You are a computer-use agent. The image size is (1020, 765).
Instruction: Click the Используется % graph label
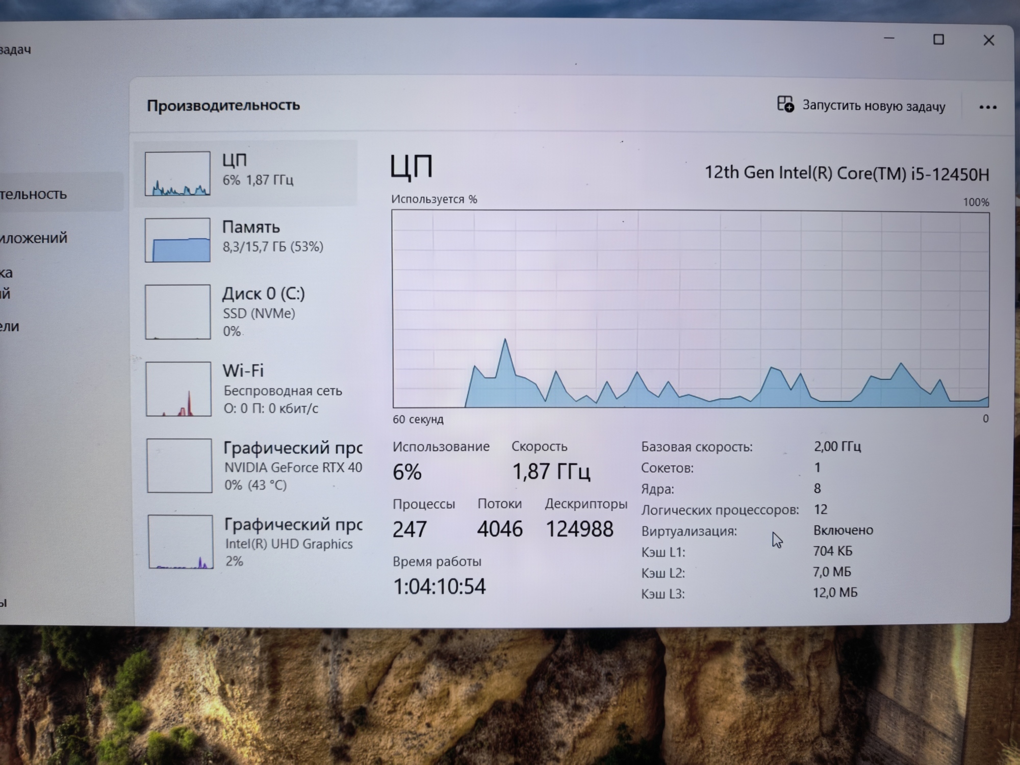(x=434, y=199)
